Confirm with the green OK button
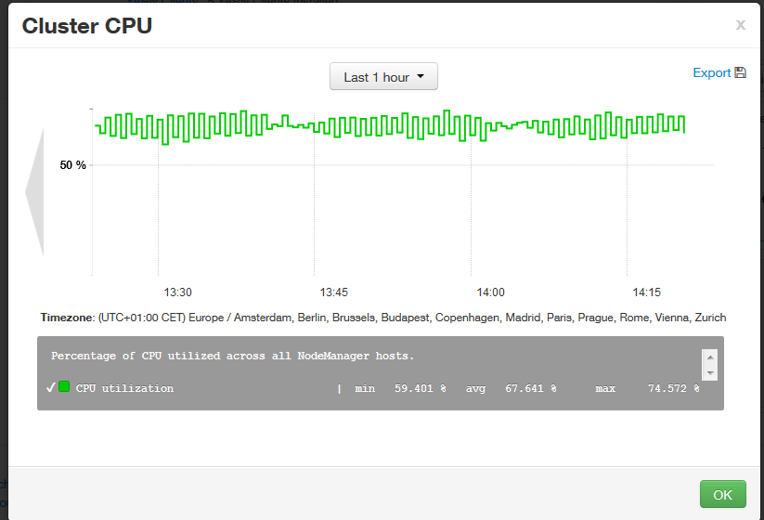The image size is (764, 520). (x=722, y=494)
